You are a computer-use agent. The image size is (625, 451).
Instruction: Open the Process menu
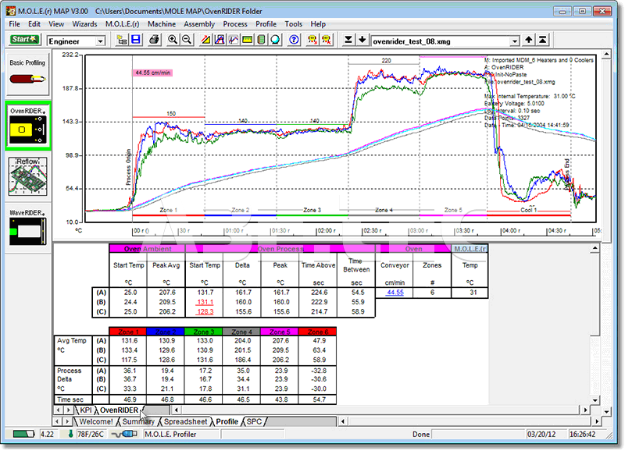[x=235, y=24]
